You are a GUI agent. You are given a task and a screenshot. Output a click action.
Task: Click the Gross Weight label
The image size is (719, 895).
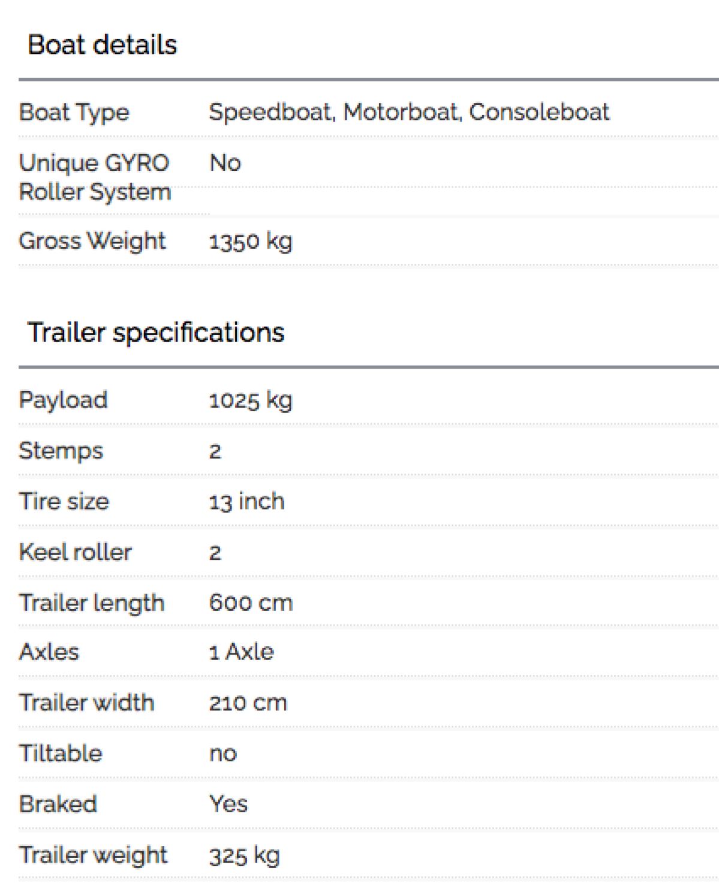pyautogui.click(x=92, y=242)
